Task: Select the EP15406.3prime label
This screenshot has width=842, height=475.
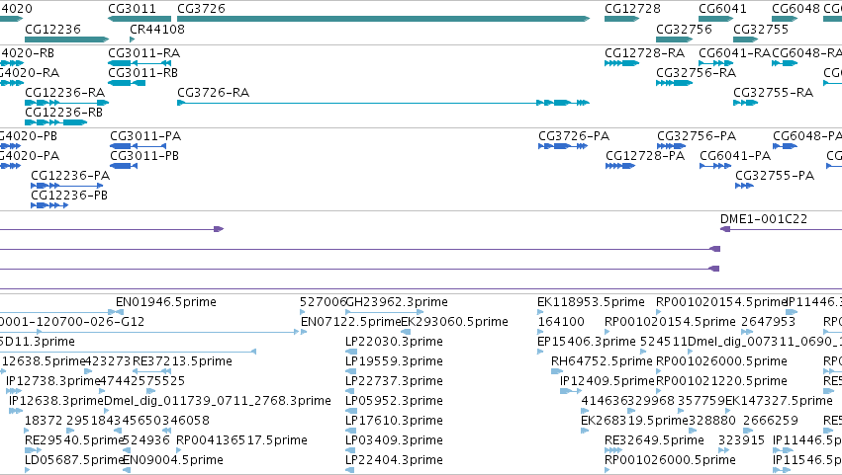Action: point(587,342)
